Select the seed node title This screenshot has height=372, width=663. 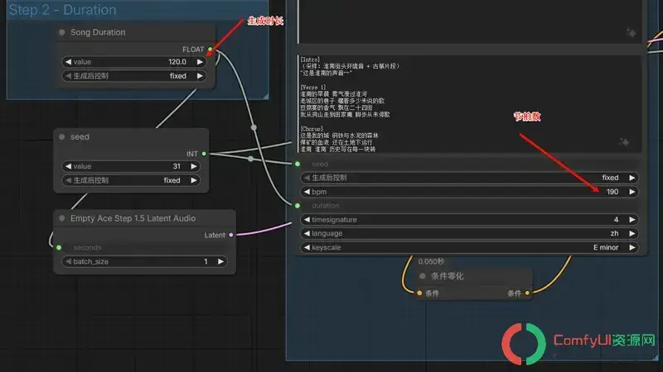click(x=80, y=136)
